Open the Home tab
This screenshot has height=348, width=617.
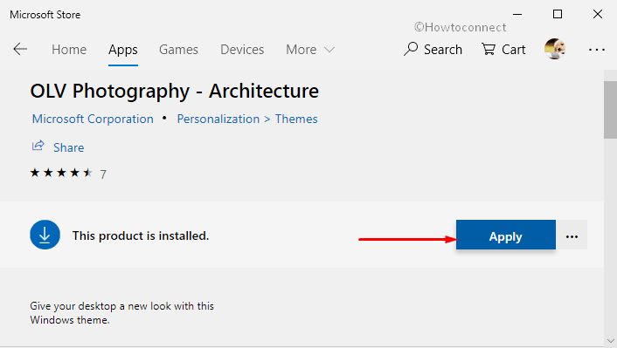(x=69, y=50)
